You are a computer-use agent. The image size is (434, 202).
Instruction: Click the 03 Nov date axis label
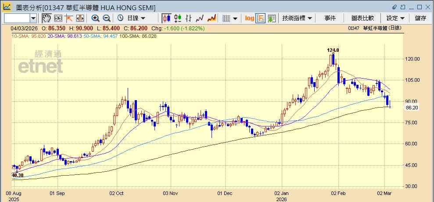(x=171, y=193)
